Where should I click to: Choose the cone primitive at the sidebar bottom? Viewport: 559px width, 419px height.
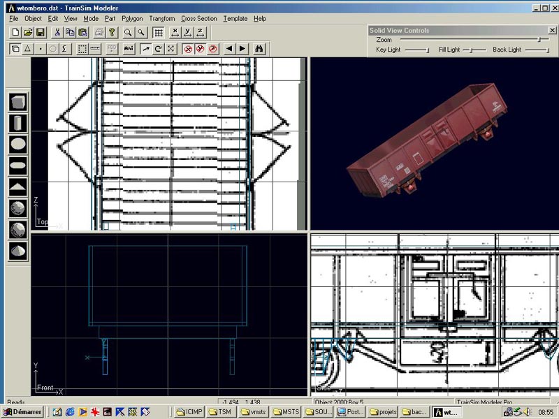(x=18, y=250)
